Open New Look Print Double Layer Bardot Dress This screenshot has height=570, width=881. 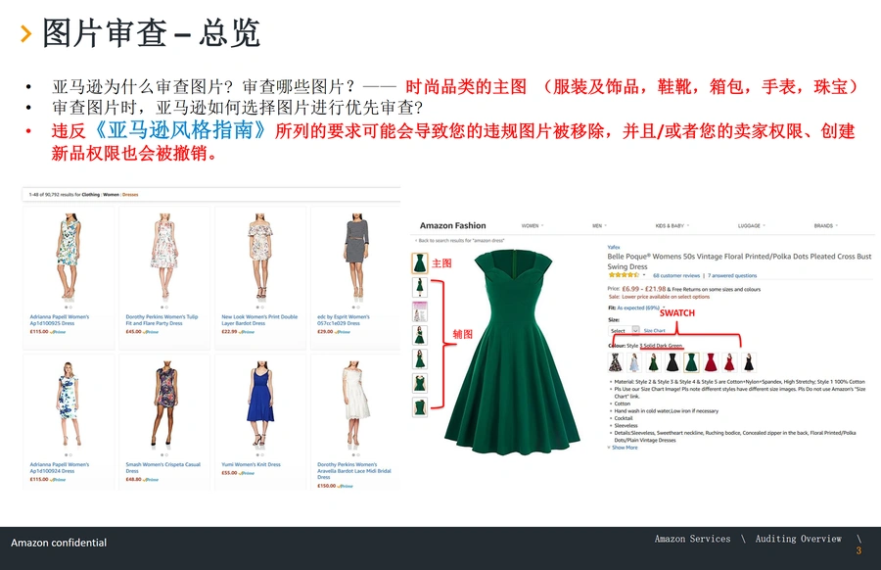click(259, 320)
